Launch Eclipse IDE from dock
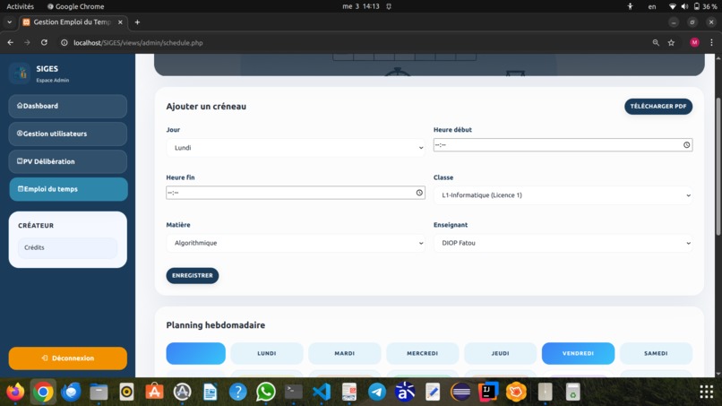 460,393
